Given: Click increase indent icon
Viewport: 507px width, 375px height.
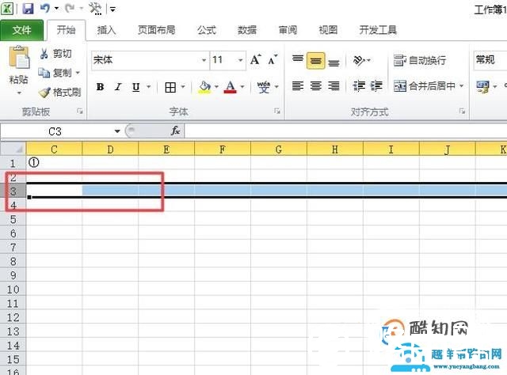Looking at the screenshot, I should 376,86.
